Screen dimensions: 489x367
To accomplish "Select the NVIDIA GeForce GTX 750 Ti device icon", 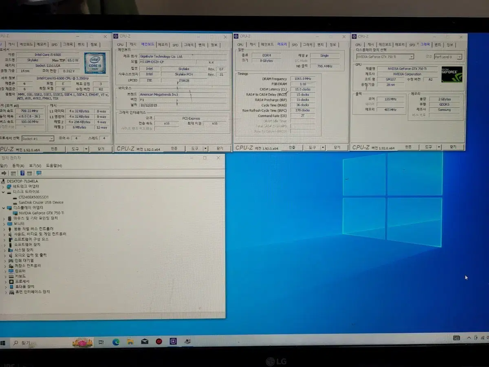I will click(15, 212).
